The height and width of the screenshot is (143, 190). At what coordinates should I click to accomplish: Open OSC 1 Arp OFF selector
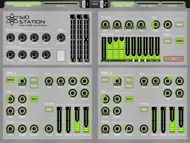coord(49,81)
